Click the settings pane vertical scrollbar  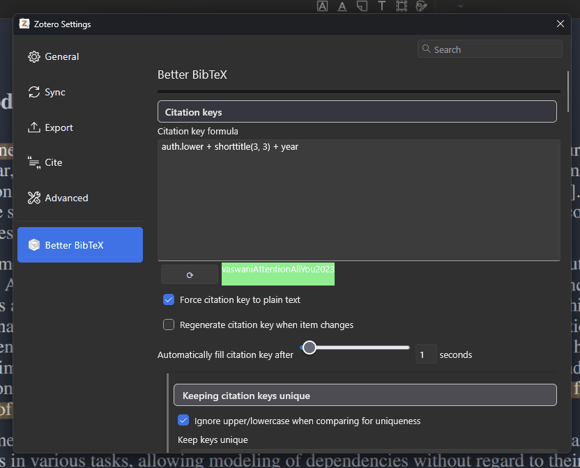(568, 92)
